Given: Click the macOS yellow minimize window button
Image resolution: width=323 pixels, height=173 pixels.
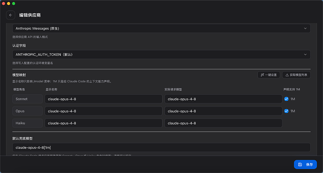Looking at the screenshot, I should click(x=8, y=3).
